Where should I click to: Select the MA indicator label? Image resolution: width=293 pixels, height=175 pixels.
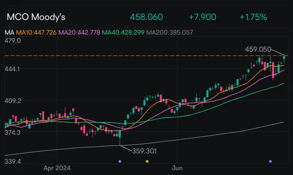[x=9, y=32]
